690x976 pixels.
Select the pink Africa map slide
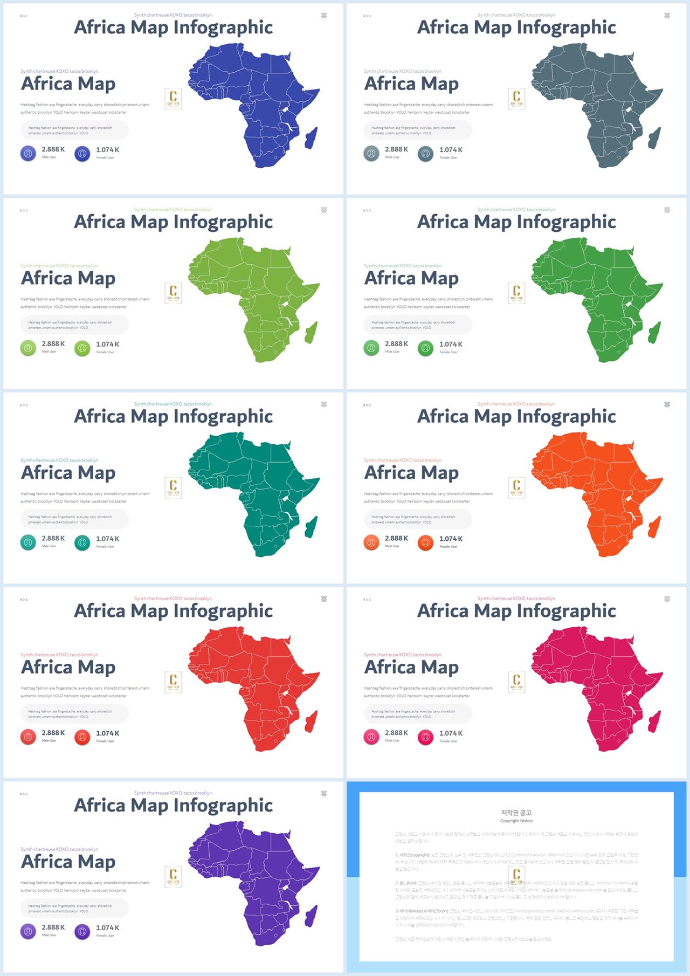pyautogui.click(x=516, y=682)
